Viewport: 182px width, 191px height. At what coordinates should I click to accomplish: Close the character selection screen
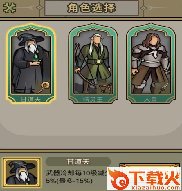[10, 8]
